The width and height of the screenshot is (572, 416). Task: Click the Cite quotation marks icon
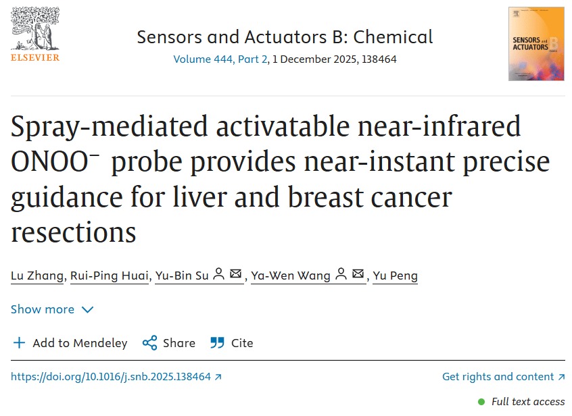click(217, 343)
